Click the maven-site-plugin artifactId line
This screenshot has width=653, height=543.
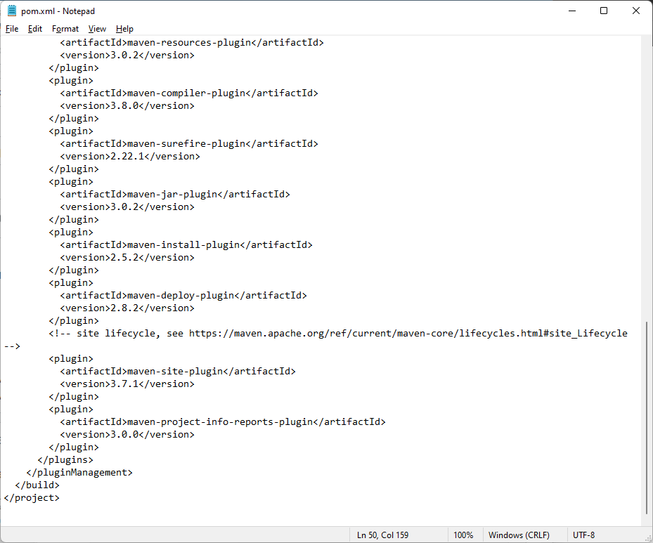point(178,371)
